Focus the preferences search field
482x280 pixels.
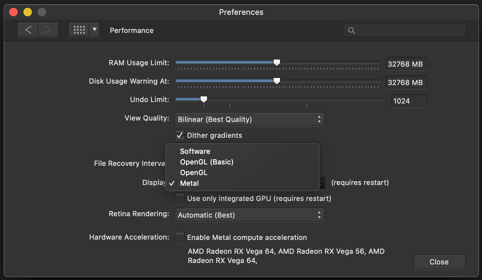[x=404, y=30]
